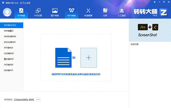Click the plus box to add file

click(x=89, y=58)
